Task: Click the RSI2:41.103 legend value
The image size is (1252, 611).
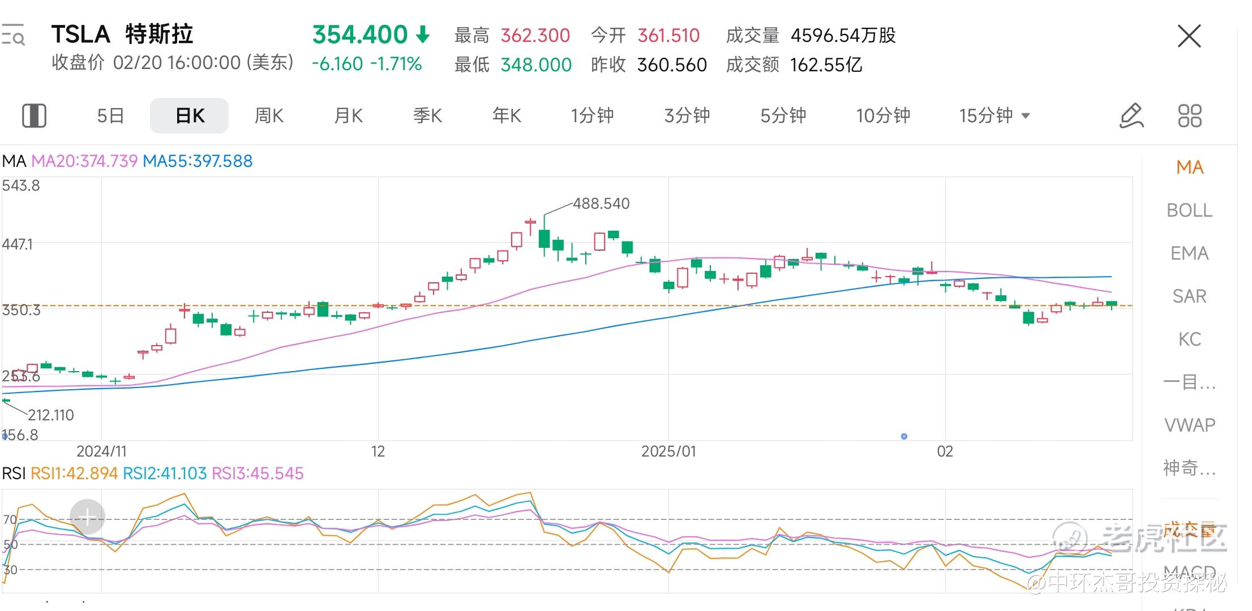Action: (x=165, y=474)
